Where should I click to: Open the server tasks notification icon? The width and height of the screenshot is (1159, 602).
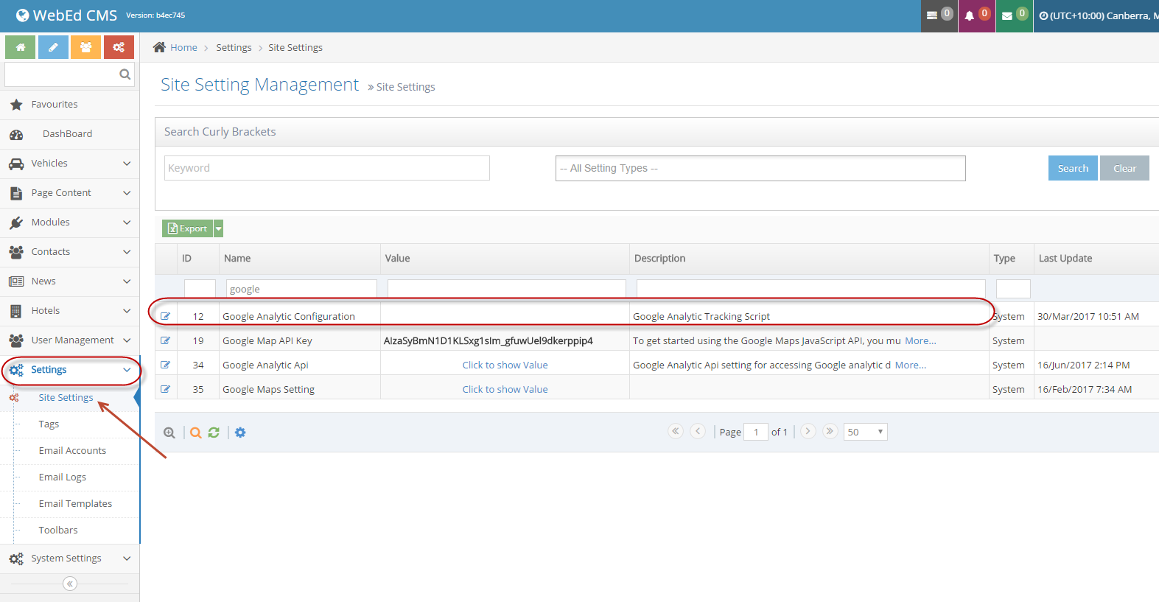pos(939,15)
